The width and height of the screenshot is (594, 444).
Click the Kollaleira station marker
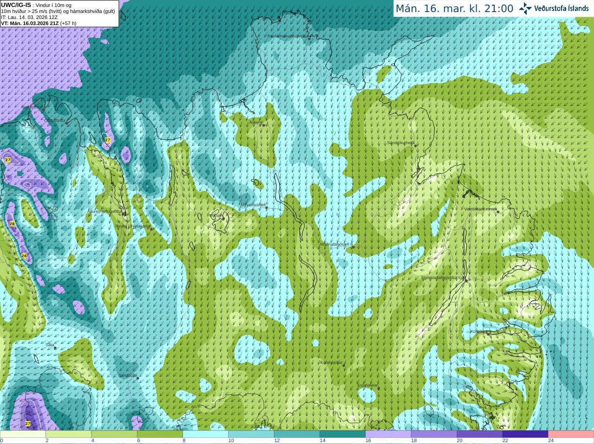pos(489,333)
